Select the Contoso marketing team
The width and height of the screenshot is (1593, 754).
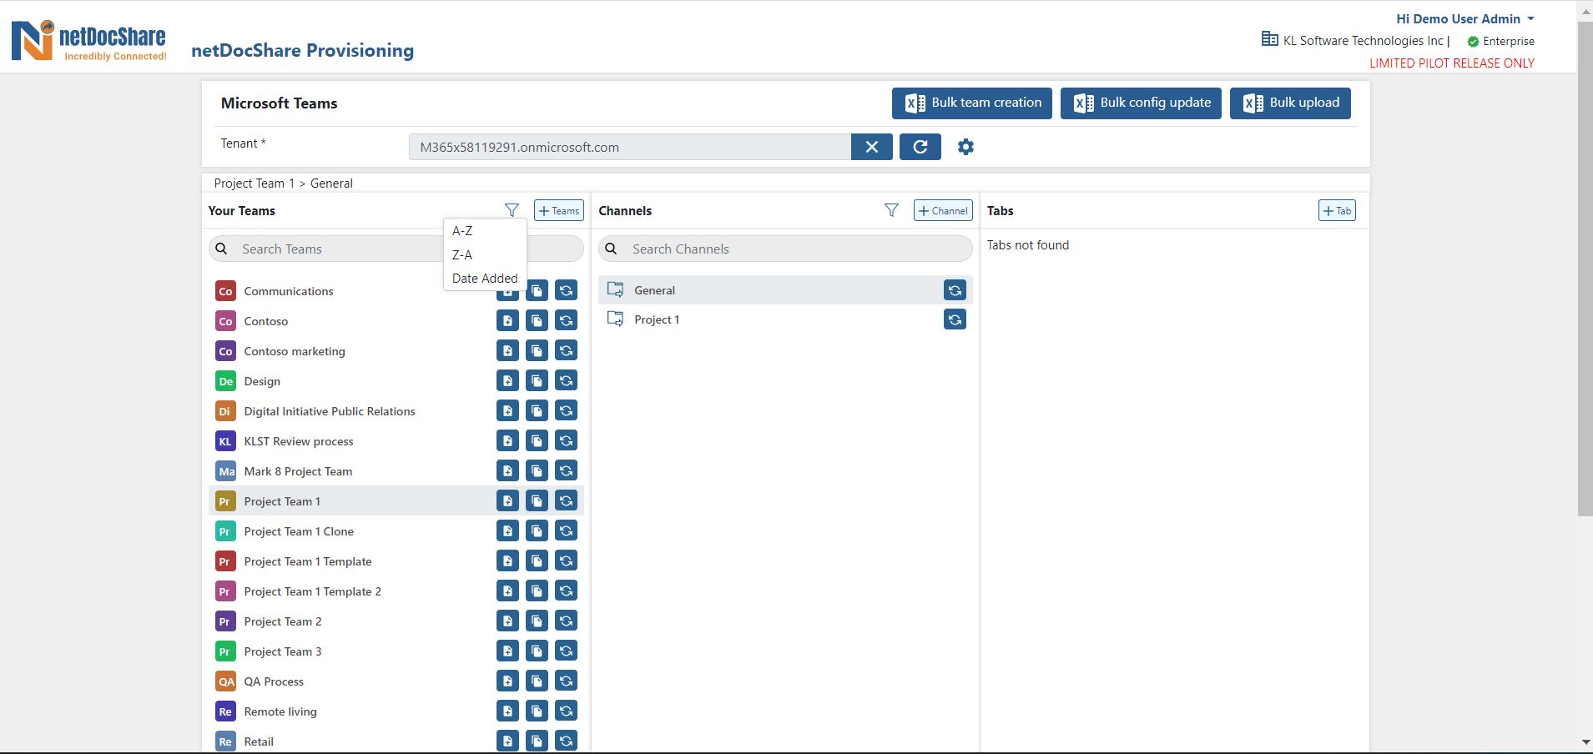click(x=295, y=351)
